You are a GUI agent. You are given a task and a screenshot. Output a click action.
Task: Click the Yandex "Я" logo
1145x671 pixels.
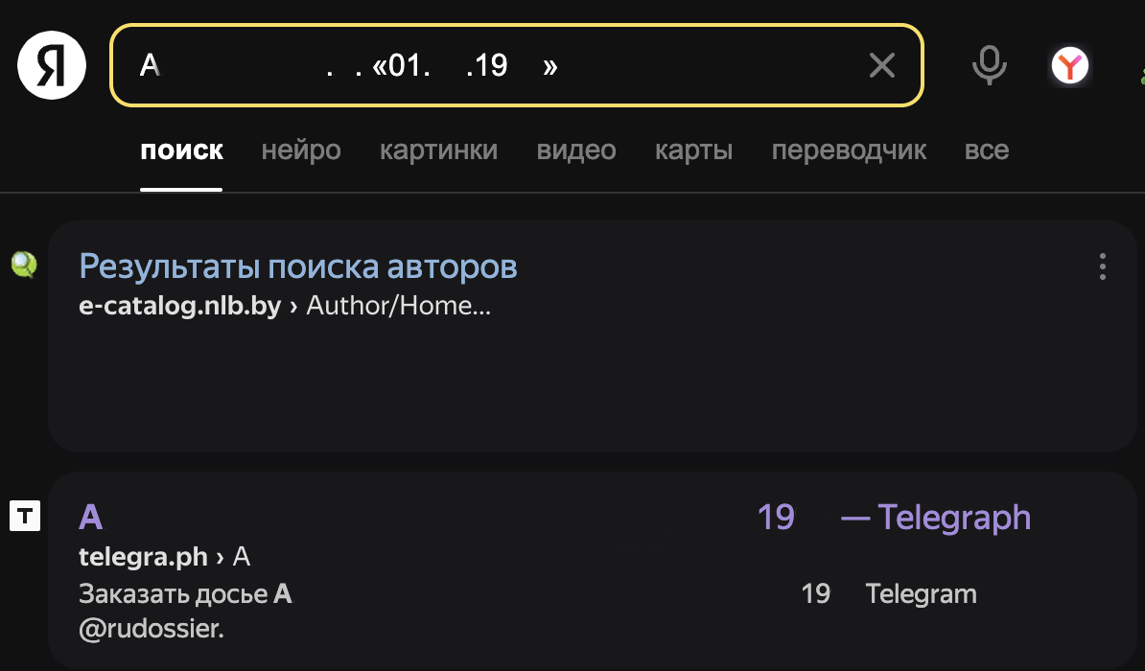[50, 65]
